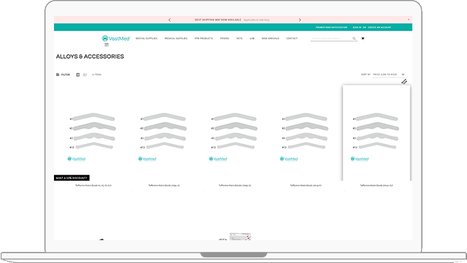This screenshot has height=263, width=467.
Task: Go to the Contact page
Action: click(292, 39)
